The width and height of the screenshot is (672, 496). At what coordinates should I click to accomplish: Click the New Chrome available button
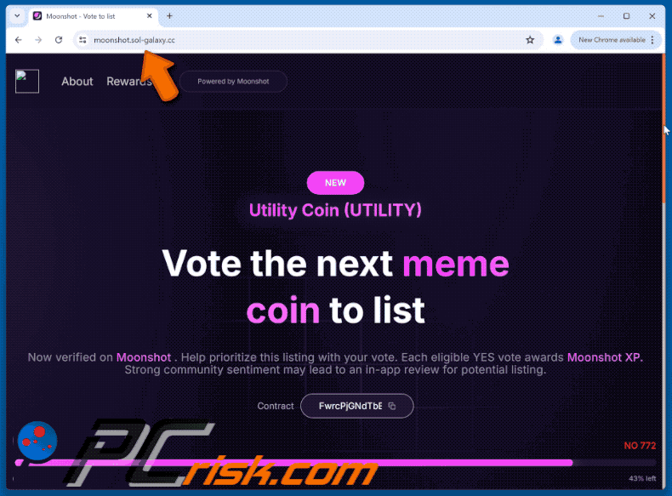pos(612,40)
